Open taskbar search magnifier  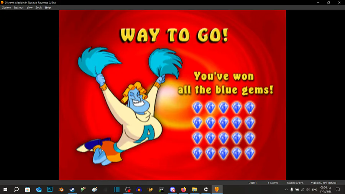click(16, 189)
